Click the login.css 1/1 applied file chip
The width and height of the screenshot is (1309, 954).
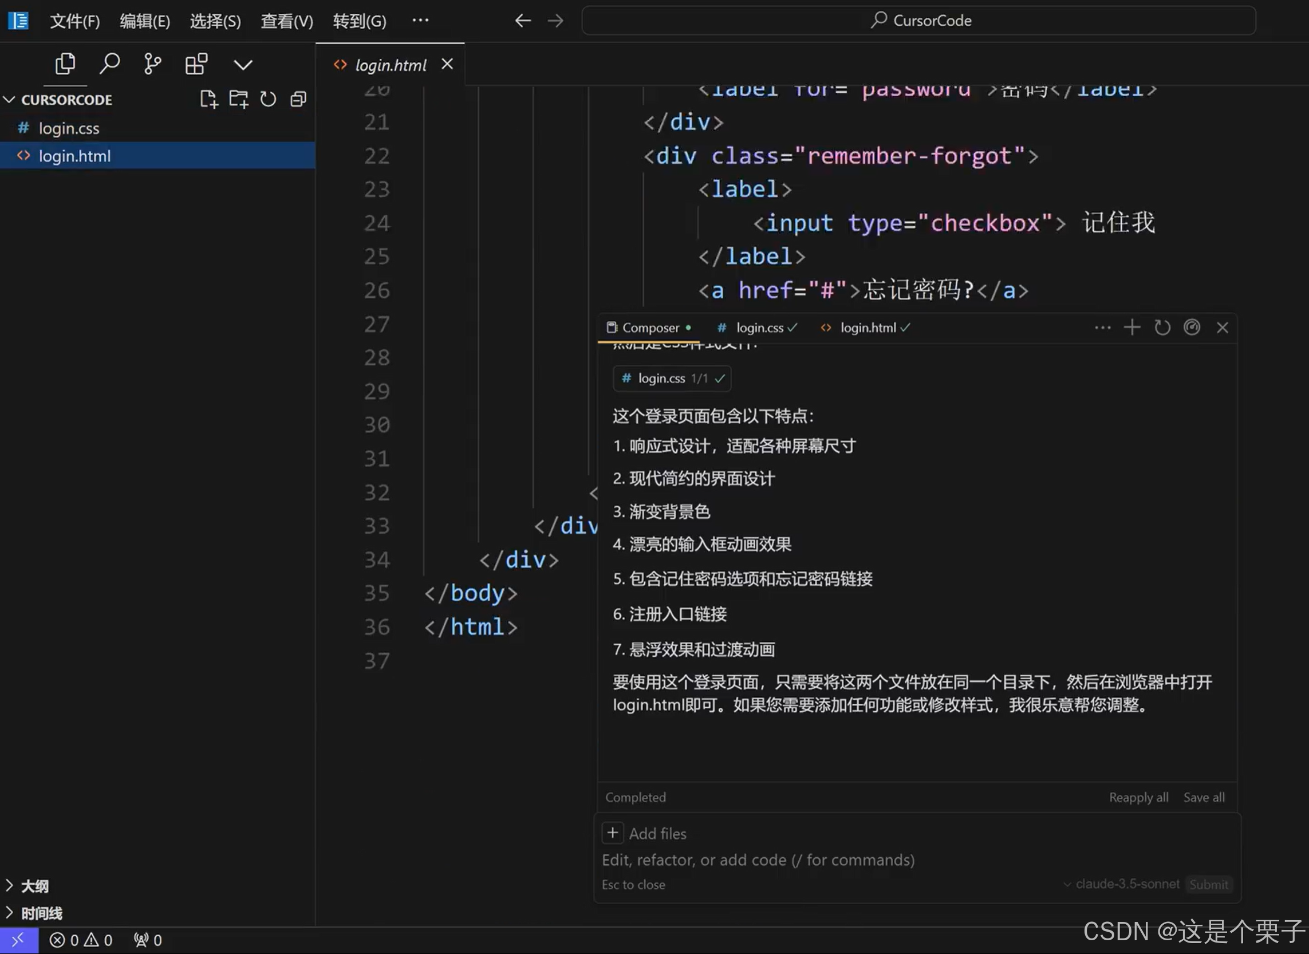(x=672, y=379)
